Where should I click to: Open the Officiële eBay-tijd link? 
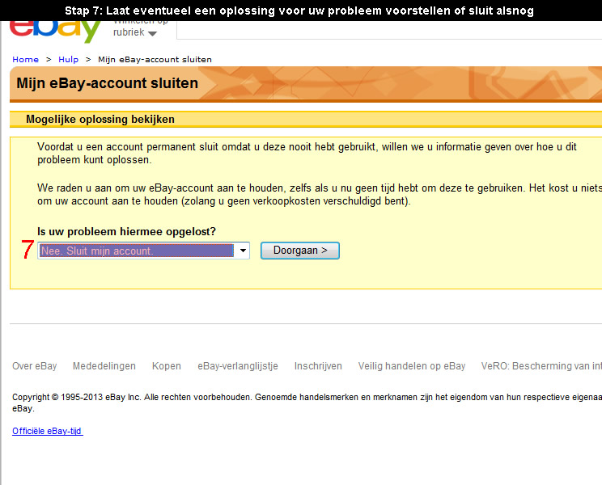point(47,431)
